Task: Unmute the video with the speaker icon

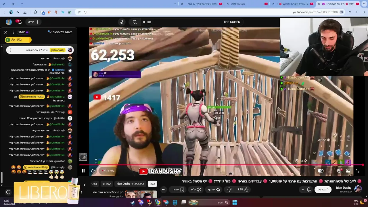Action: (x=93, y=171)
